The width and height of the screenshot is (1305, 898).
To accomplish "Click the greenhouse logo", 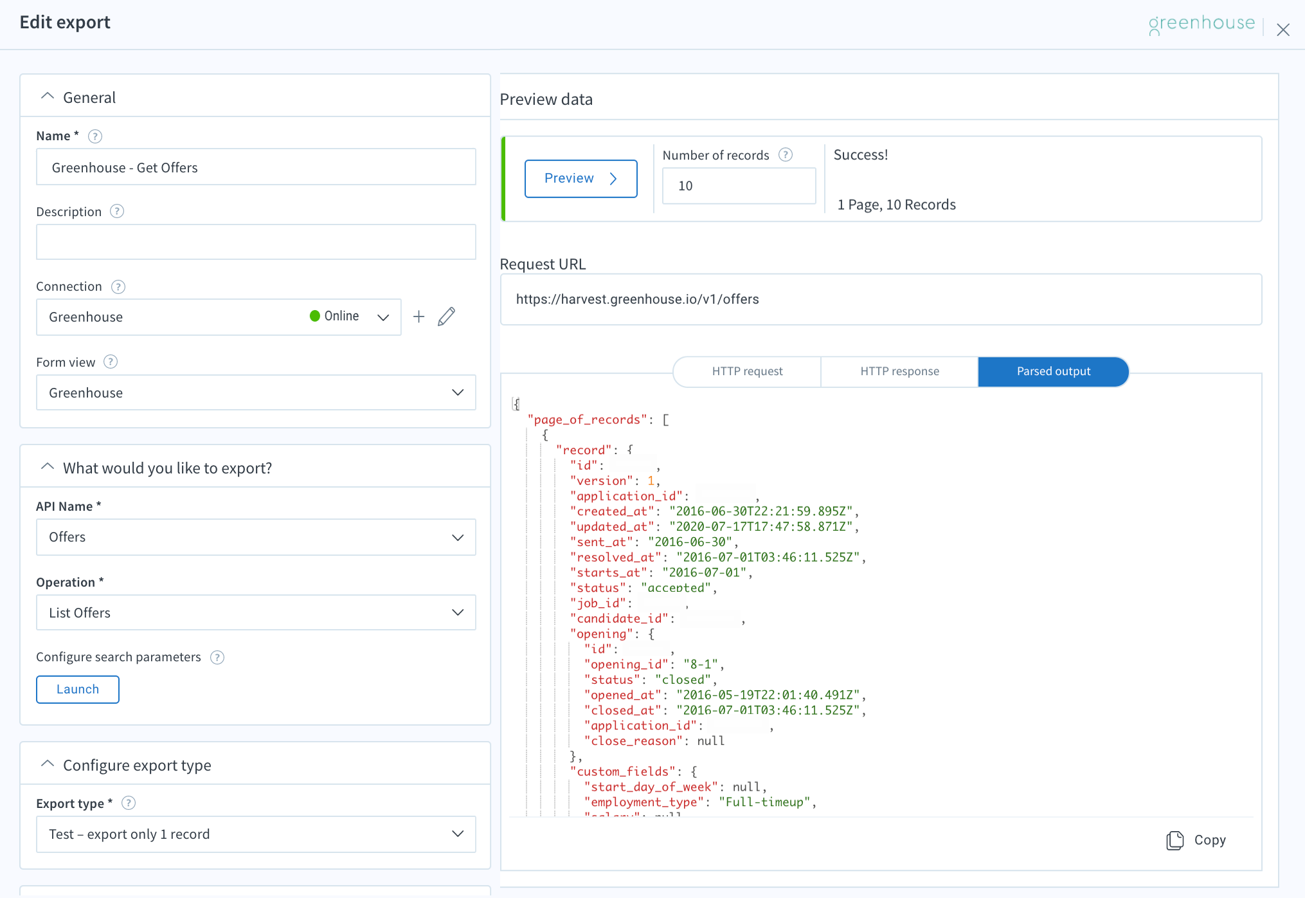I will pos(1201,24).
